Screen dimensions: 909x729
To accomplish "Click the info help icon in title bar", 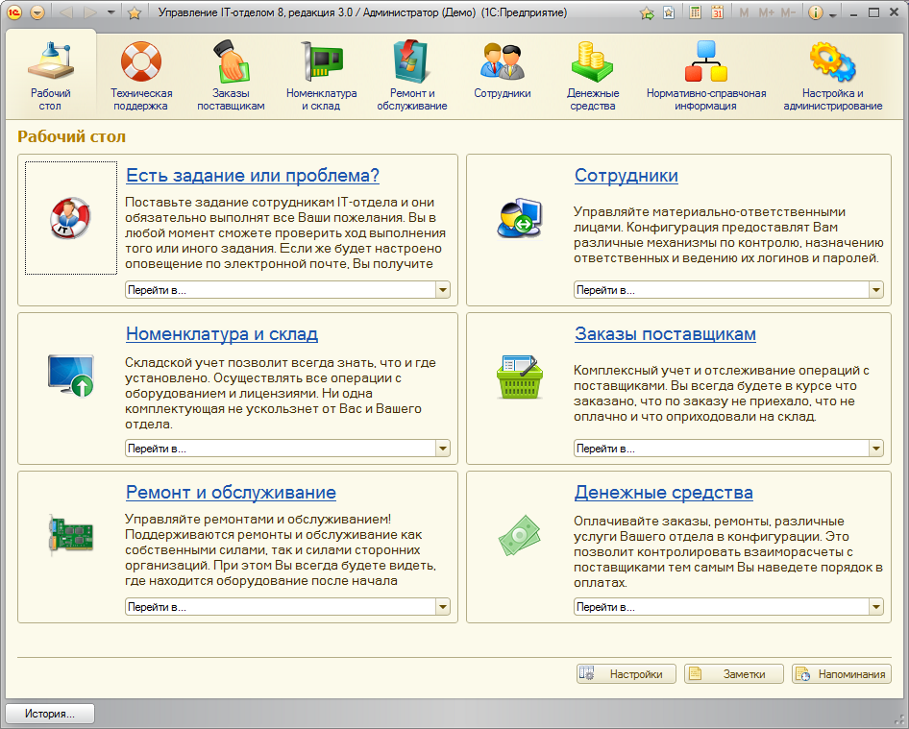I will [x=815, y=12].
